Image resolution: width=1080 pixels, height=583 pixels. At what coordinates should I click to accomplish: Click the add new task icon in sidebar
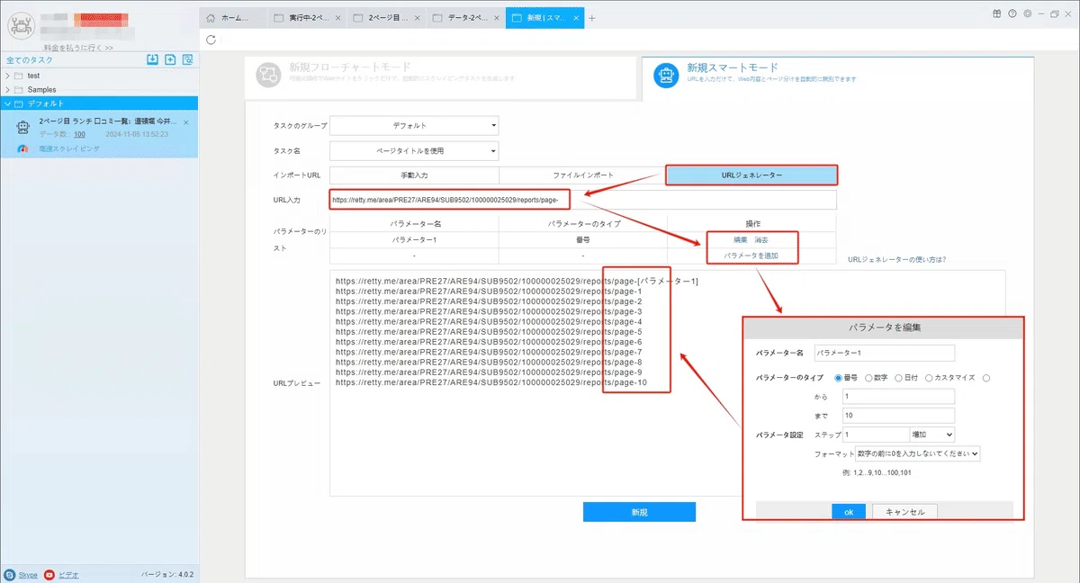coord(170,59)
